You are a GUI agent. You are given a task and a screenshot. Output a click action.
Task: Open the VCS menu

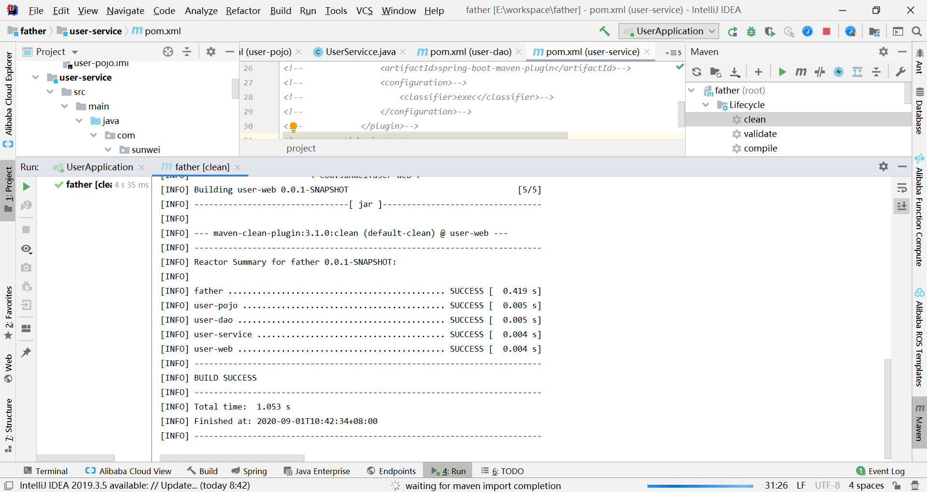coord(364,11)
